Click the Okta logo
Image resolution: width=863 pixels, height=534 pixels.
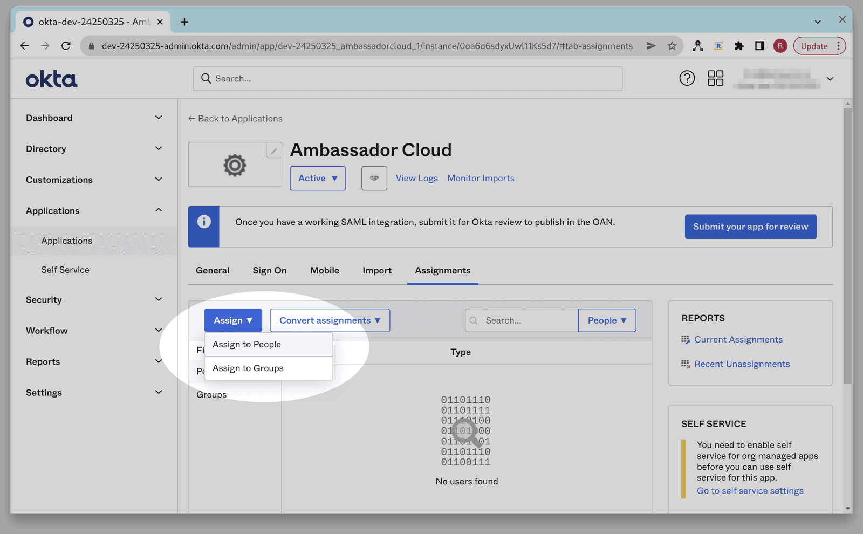pyautogui.click(x=51, y=79)
